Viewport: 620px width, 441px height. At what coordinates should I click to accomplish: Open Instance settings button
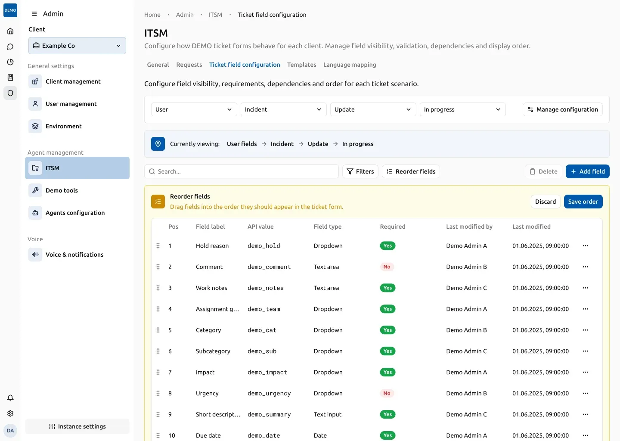coord(77,426)
